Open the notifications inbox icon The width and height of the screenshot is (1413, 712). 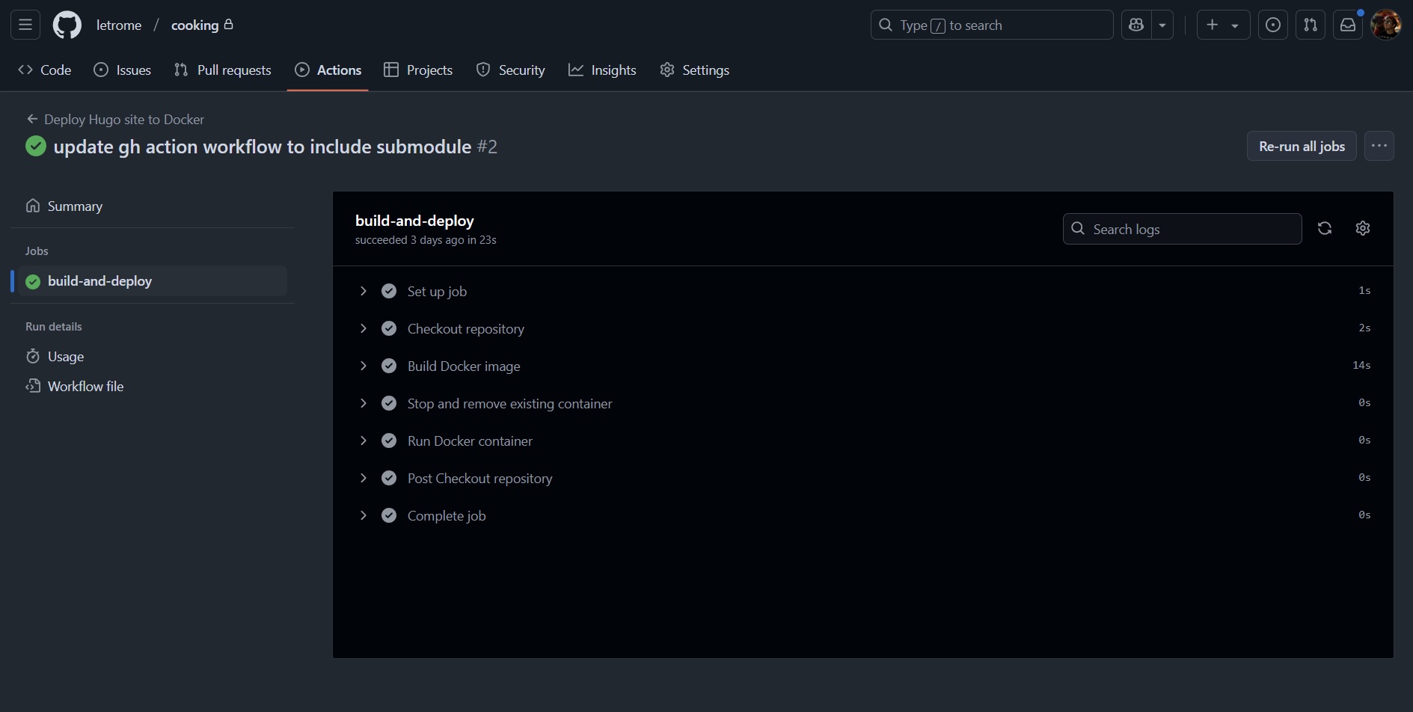tap(1347, 25)
